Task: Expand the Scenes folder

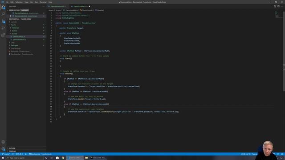Action: 15,31
